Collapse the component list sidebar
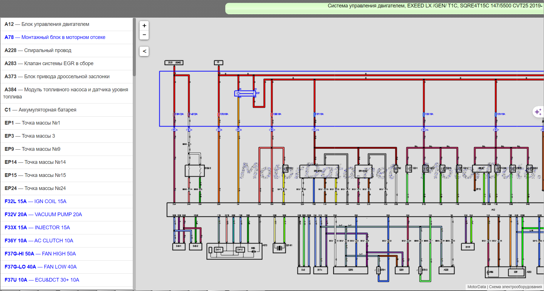This screenshot has height=291, width=544. point(144,51)
